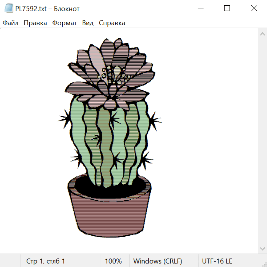Click the 'Стр 1, стлб 1' status indicator

[x=45, y=261]
